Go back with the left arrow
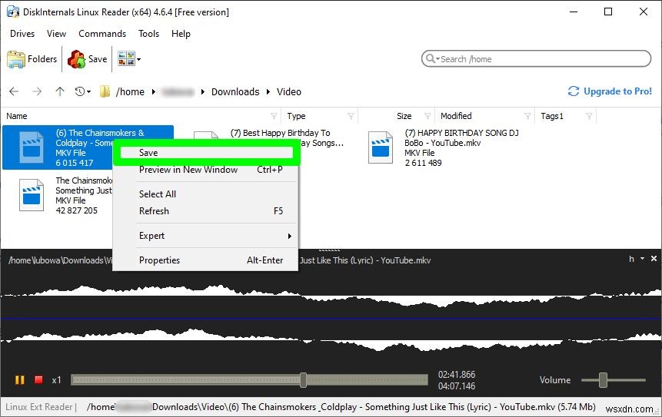This screenshot has height=417, width=662. [x=14, y=91]
